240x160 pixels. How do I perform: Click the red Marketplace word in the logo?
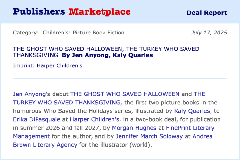tap(99, 12)
